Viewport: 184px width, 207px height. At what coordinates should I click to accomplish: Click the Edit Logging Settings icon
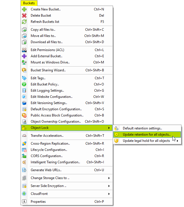24,91
